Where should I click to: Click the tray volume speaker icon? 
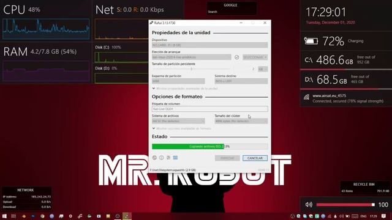pos(341,216)
